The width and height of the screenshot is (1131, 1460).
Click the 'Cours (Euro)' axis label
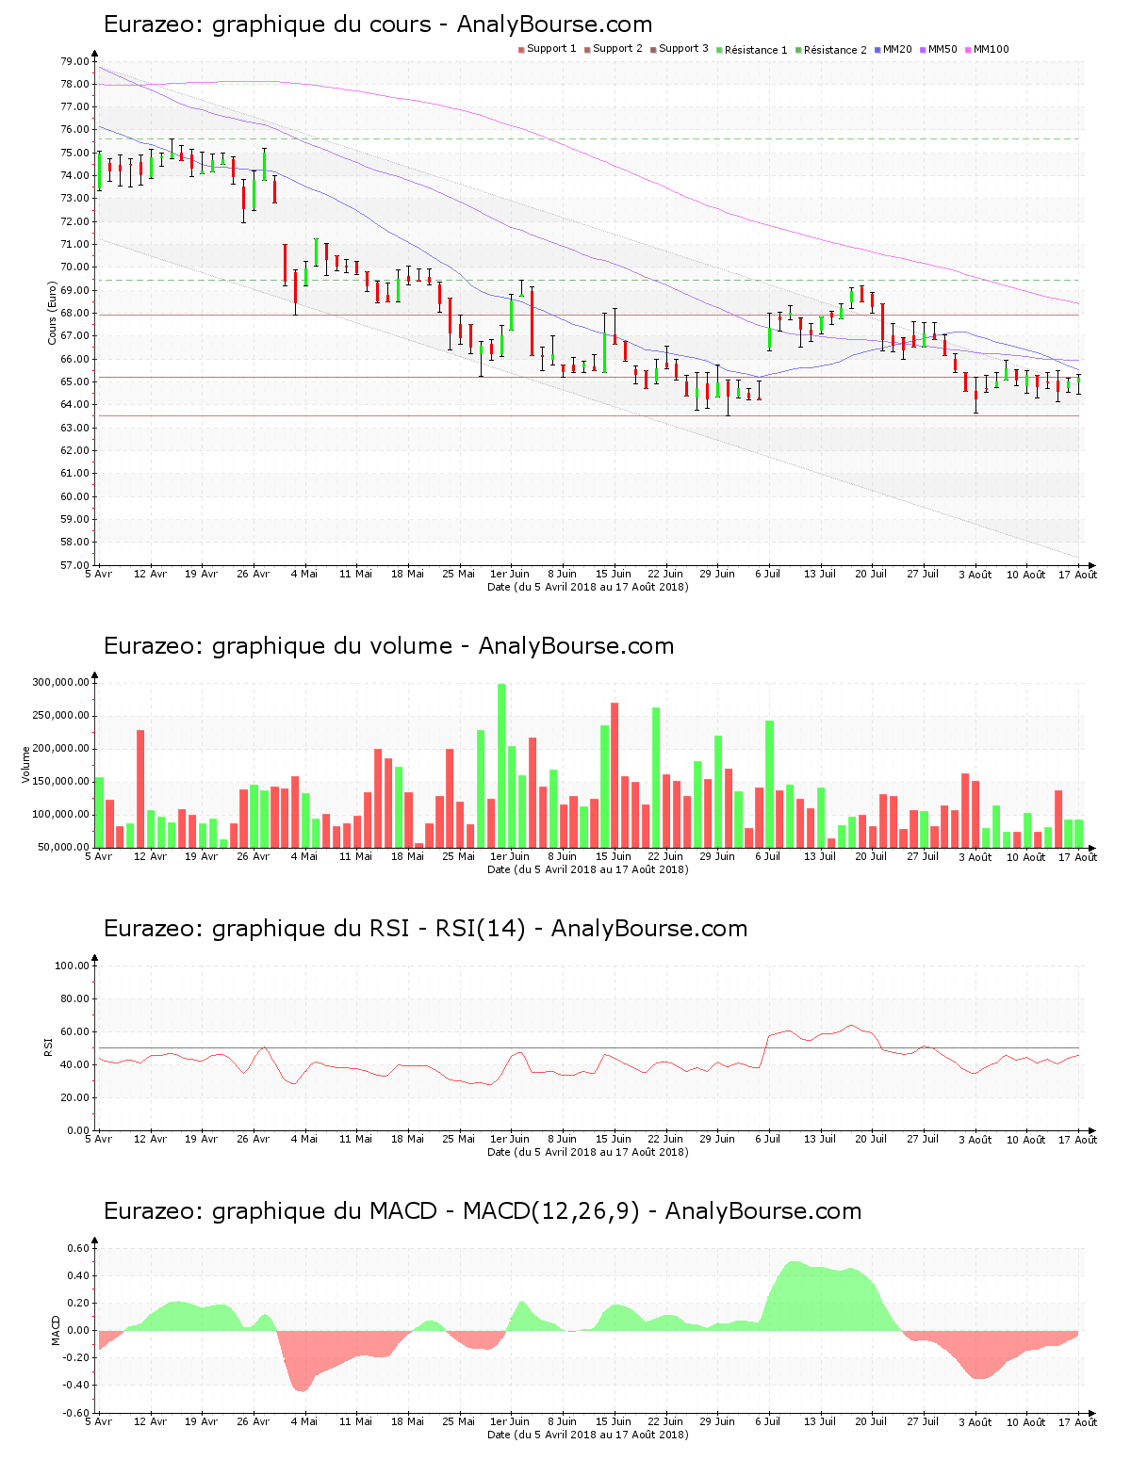tap(53, 313)
